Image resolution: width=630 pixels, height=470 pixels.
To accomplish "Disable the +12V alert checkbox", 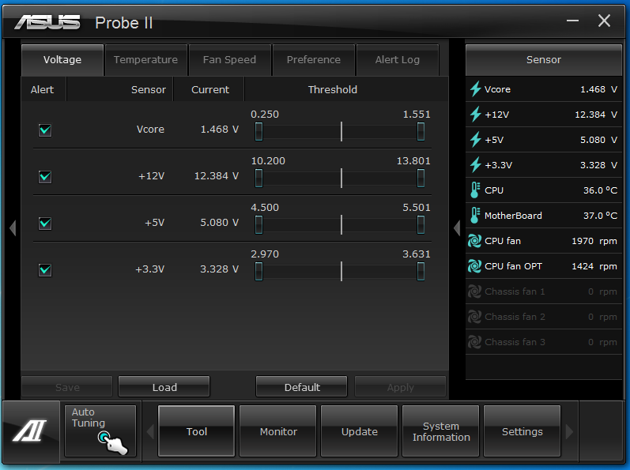I will 45,177.
